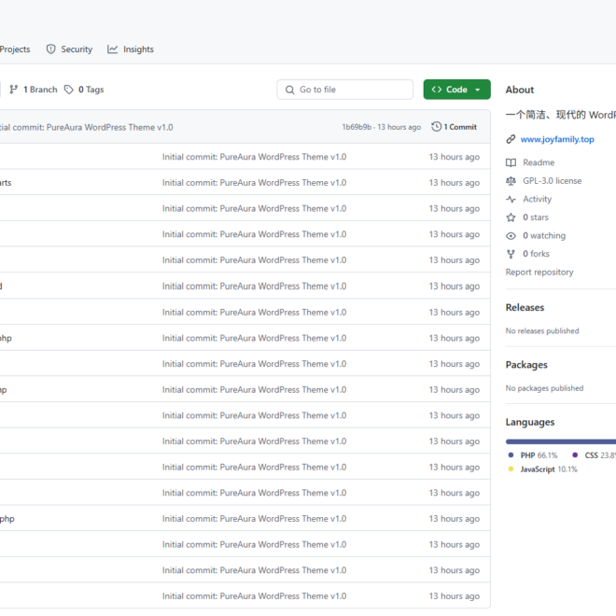The width and height of the screenshot is (616, 616).
Task: Open the Activity link in About
Action: 537,199
